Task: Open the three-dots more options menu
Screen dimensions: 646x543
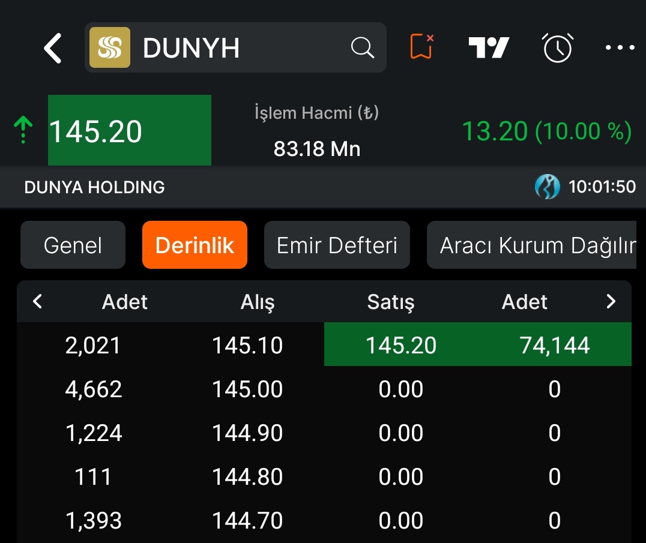Action: 620,48
